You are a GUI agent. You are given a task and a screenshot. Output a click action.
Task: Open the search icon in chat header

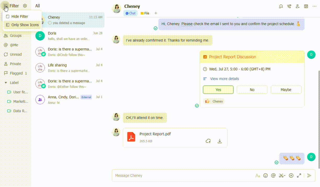(281, 6)
